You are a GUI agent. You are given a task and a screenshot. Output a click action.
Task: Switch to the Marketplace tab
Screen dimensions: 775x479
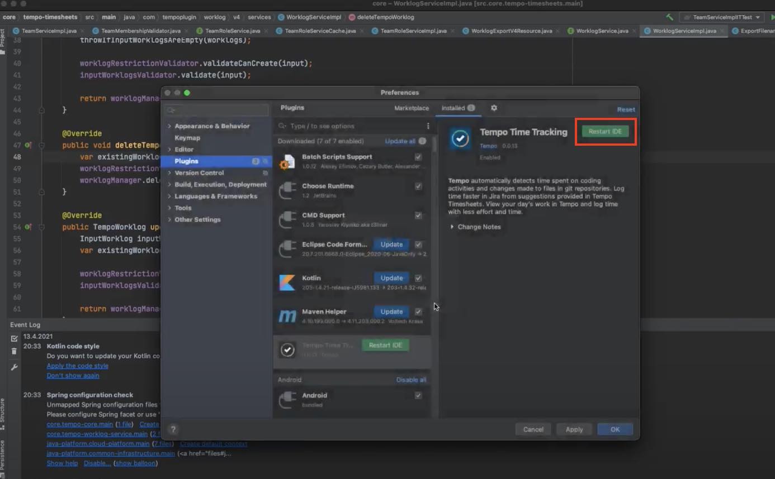tap(412, 108)
